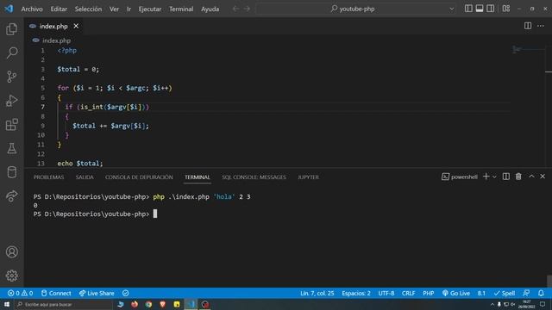Close the index.php tab
The height and width of the screenshot is (310, 552).
point(76,26)
